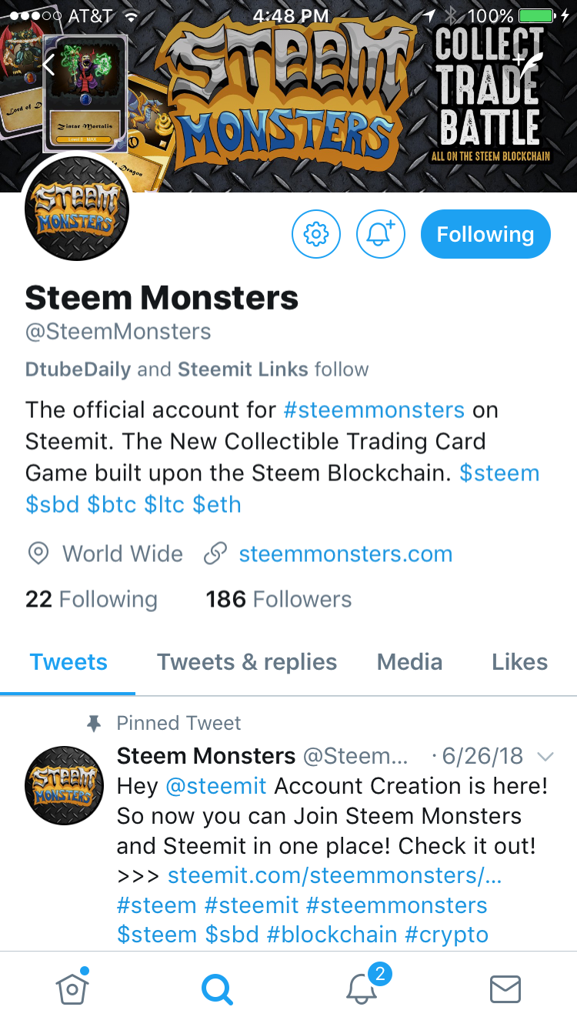Tap the #steemmonsters hashtag in bio

point(374,410)
